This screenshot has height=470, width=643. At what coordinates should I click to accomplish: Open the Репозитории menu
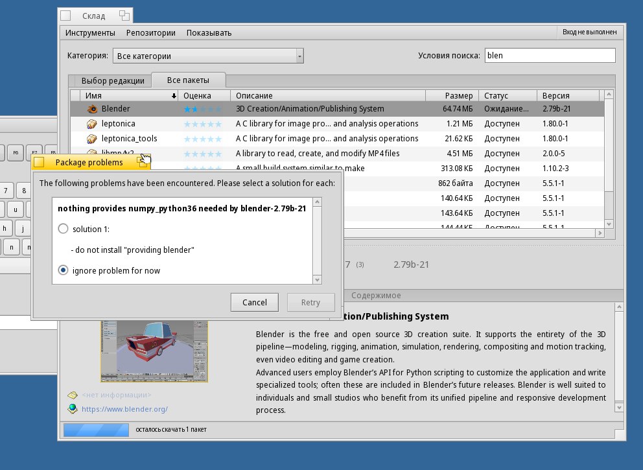coord(151,33)
